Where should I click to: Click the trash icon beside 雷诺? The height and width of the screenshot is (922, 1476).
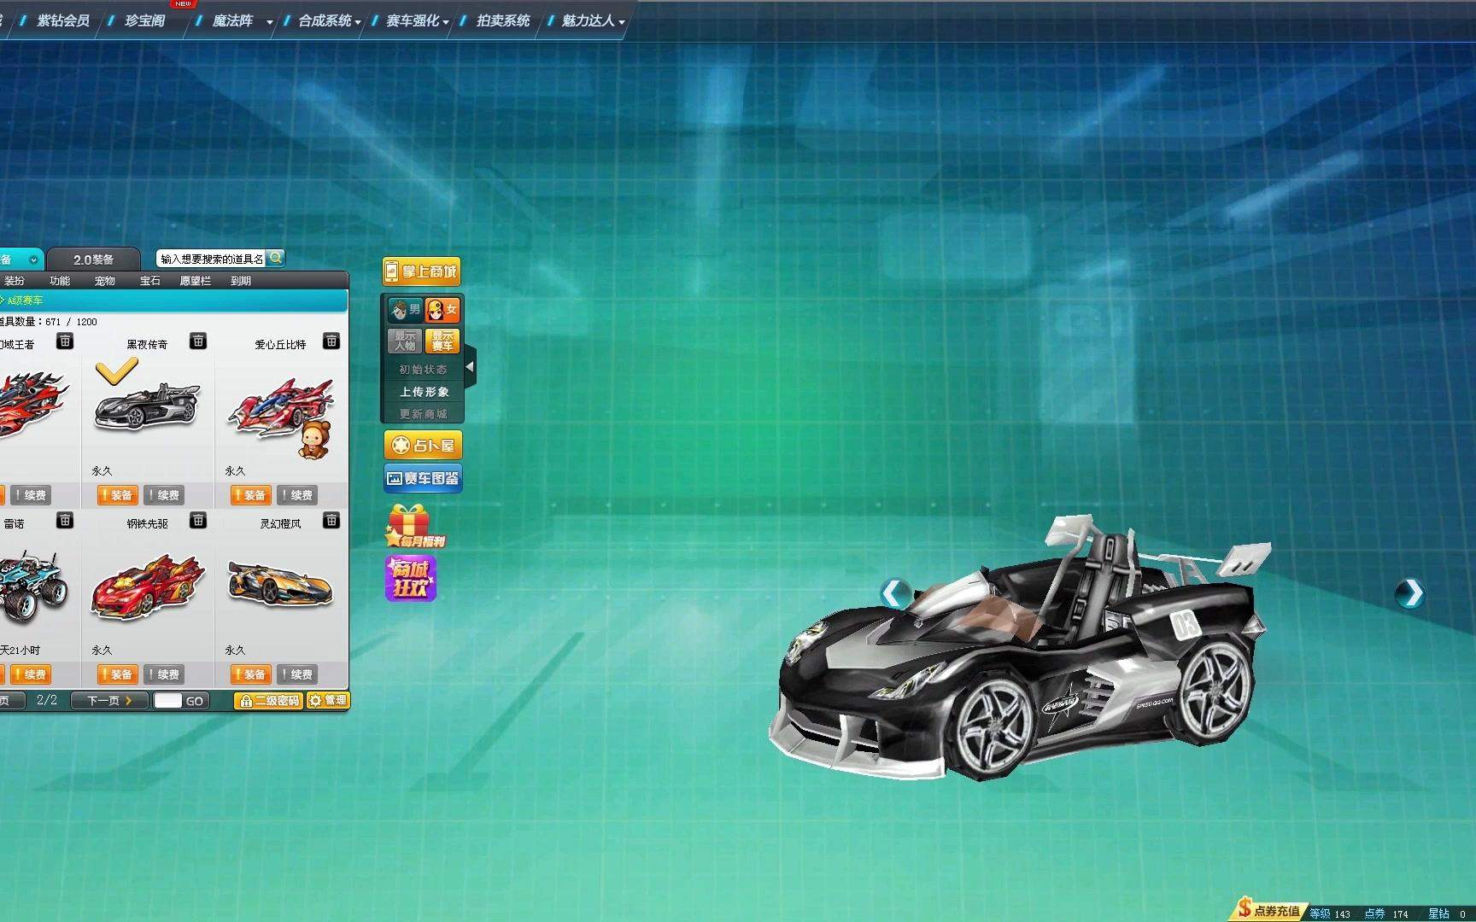point(65,521)
